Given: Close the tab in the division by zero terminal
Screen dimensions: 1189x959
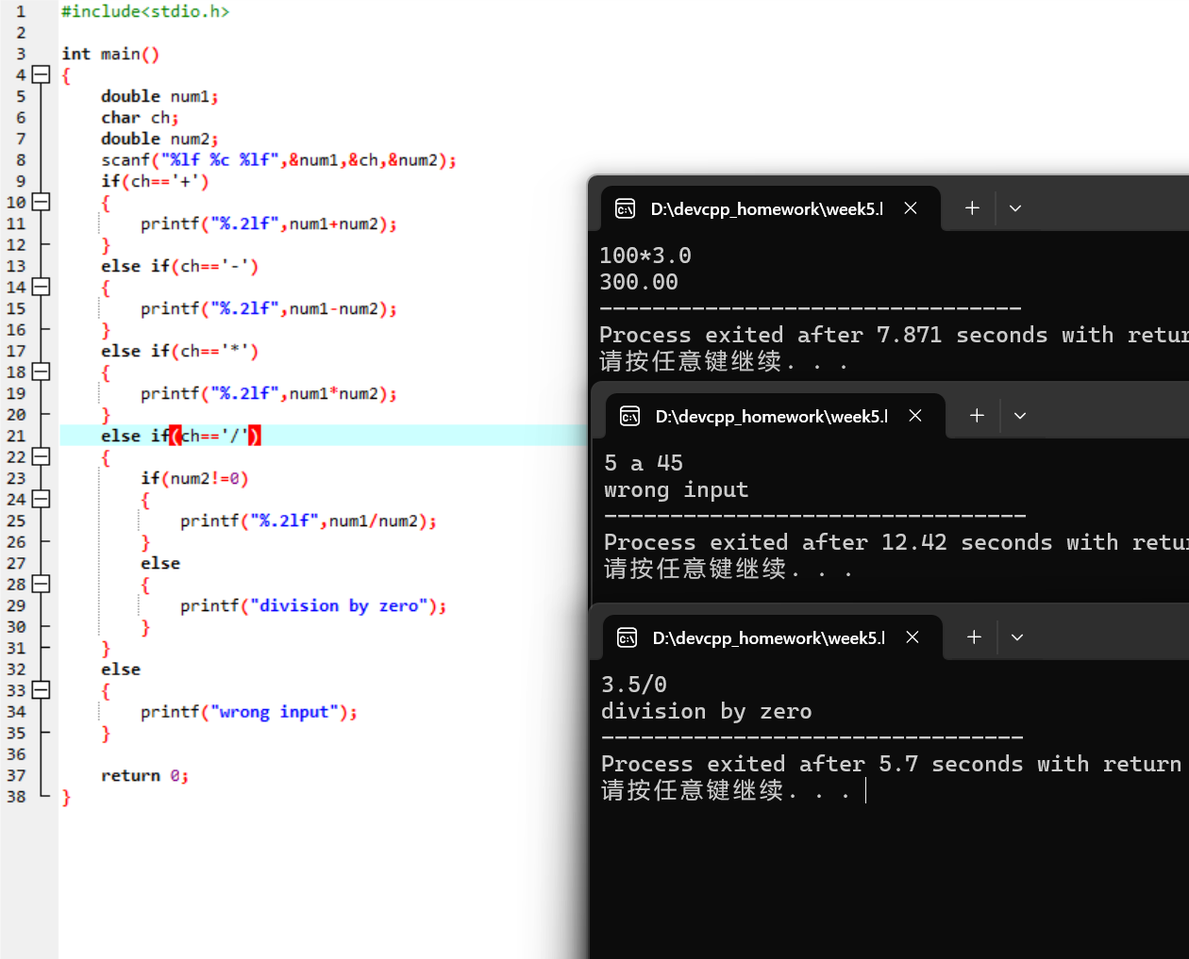Looking at the screenshot, I should tap(913, 637).
